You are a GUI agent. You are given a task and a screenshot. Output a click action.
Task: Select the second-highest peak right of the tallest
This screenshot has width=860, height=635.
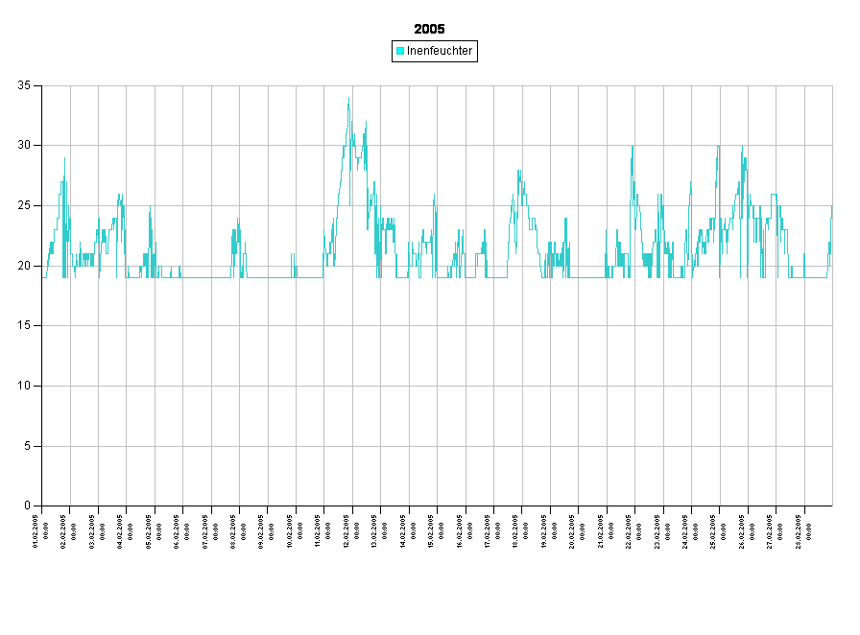tap(366, 123)
